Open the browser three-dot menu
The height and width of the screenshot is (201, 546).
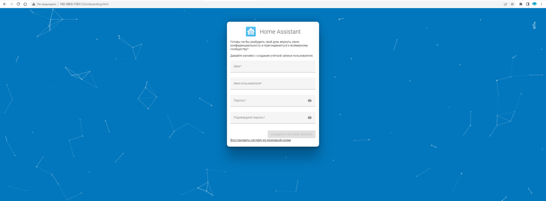pyautogui.click(x=541, y=4)
